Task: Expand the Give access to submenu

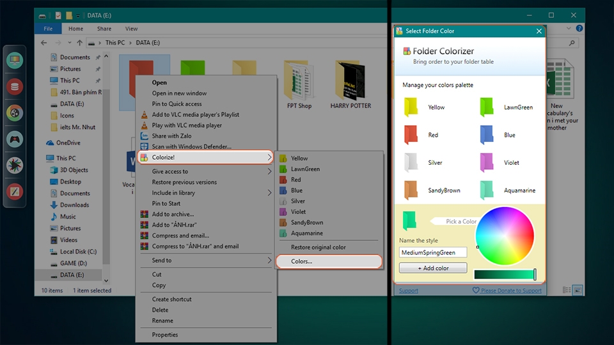Action: [x=205, y=171]
